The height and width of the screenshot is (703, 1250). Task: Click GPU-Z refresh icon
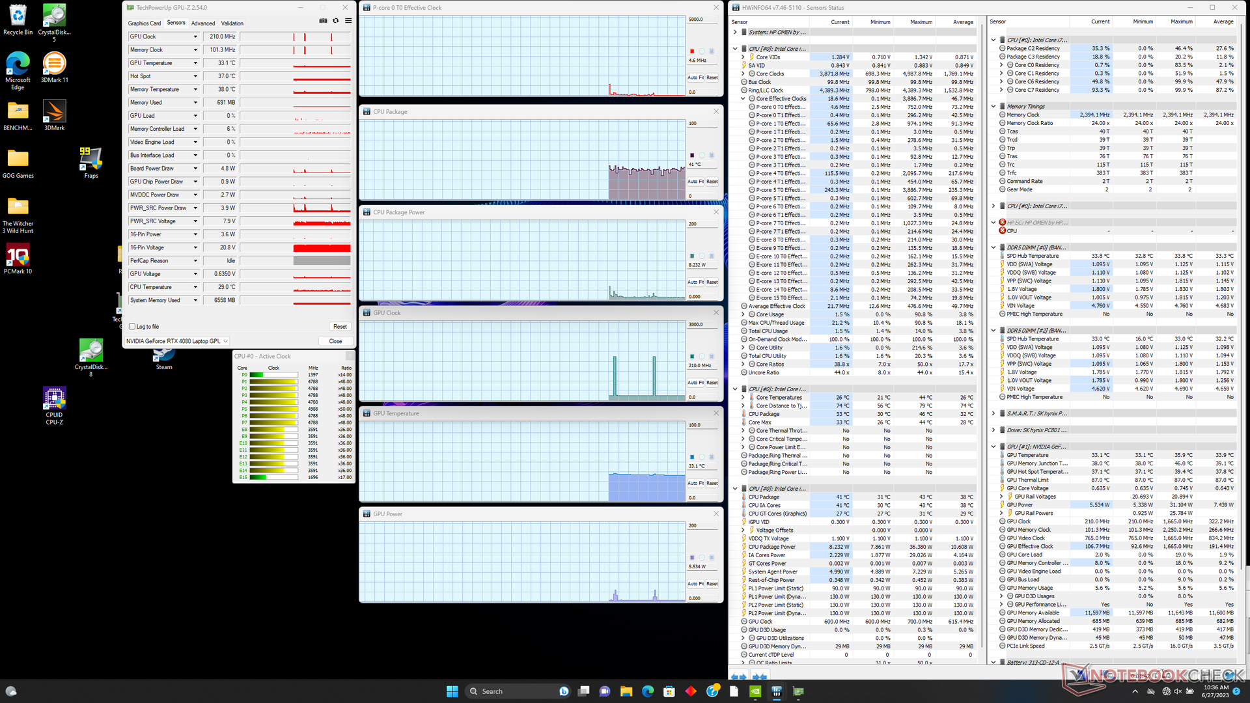336,21
